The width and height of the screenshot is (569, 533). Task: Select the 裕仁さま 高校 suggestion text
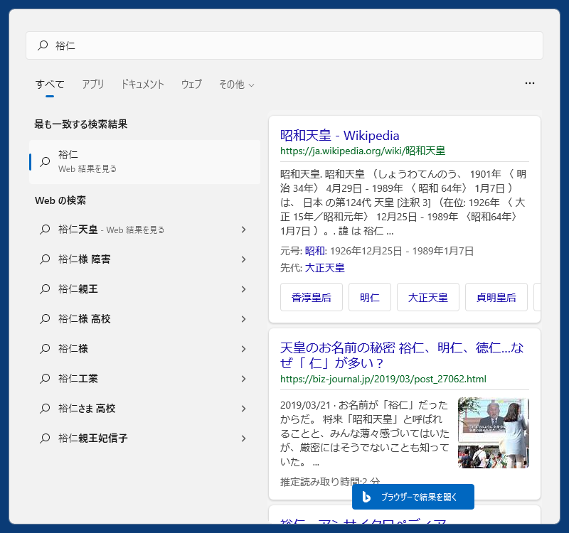click(x=87, y=409)
